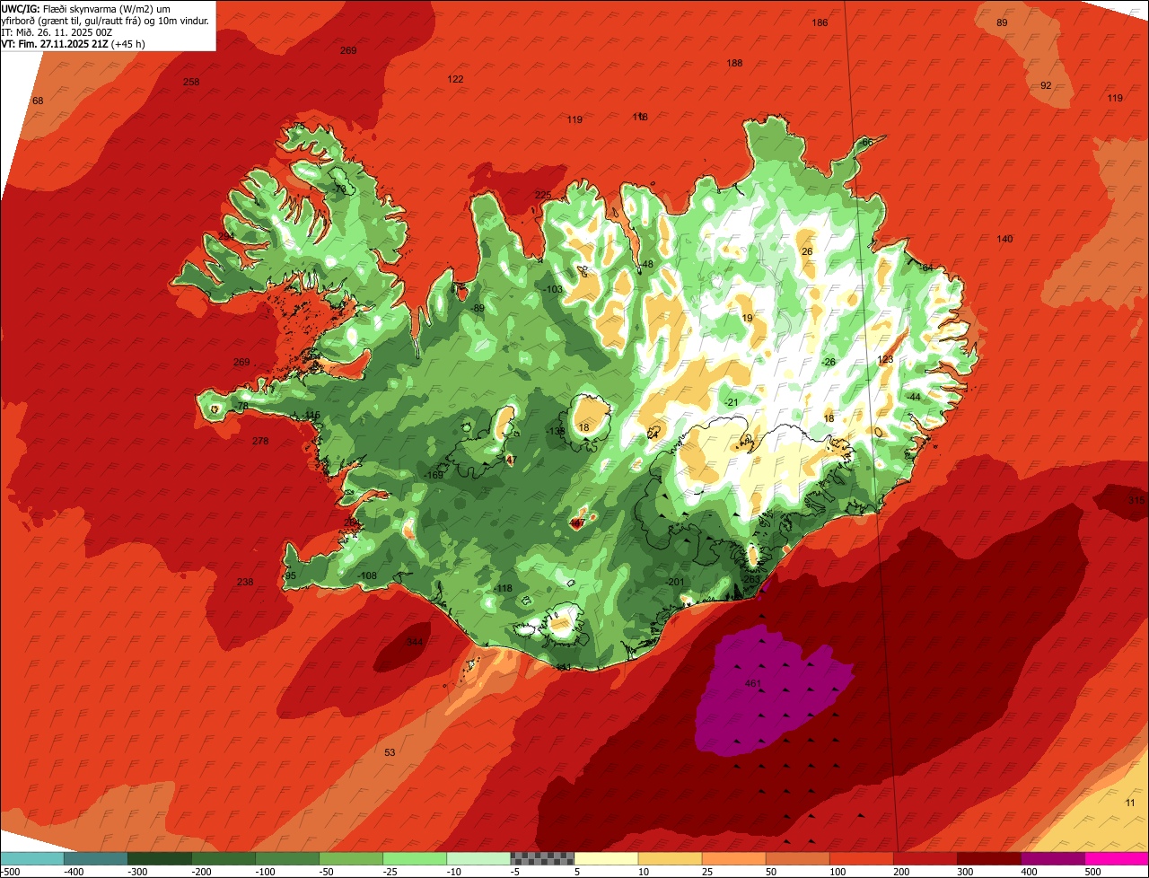Select the checkered legend swatch between -5 and 5

click(542, 858)
